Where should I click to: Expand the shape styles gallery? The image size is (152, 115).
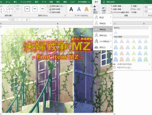pos(47,12)
